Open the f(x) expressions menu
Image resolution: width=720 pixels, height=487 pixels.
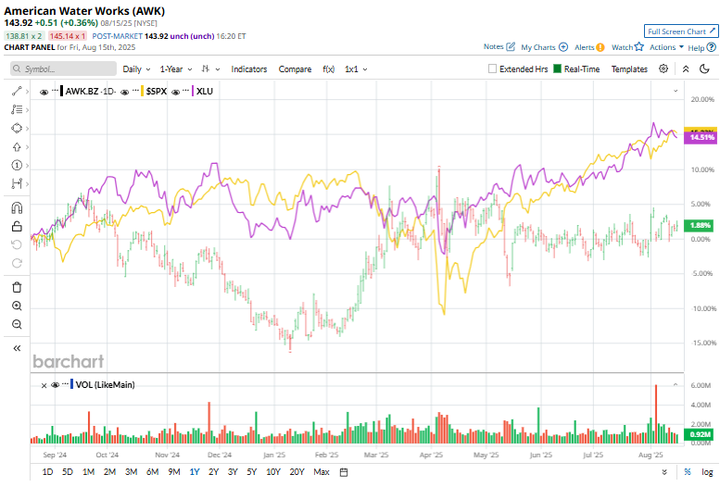pyautogui.click(x=328, y=69)
